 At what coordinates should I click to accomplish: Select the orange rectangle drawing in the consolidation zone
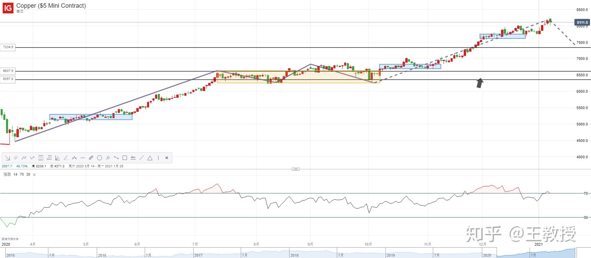click(299, 77)
